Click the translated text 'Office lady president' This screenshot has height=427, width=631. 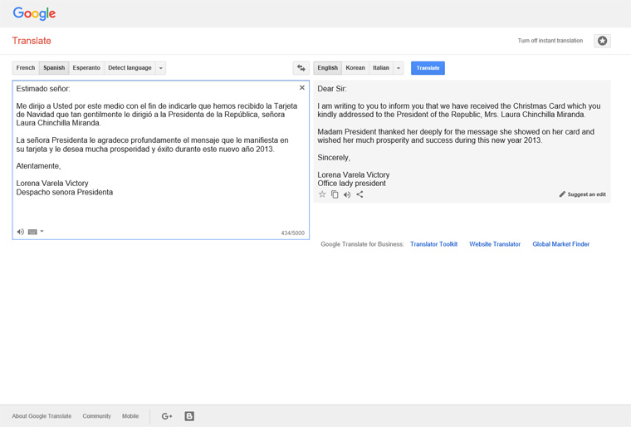[x=351, y=184]
